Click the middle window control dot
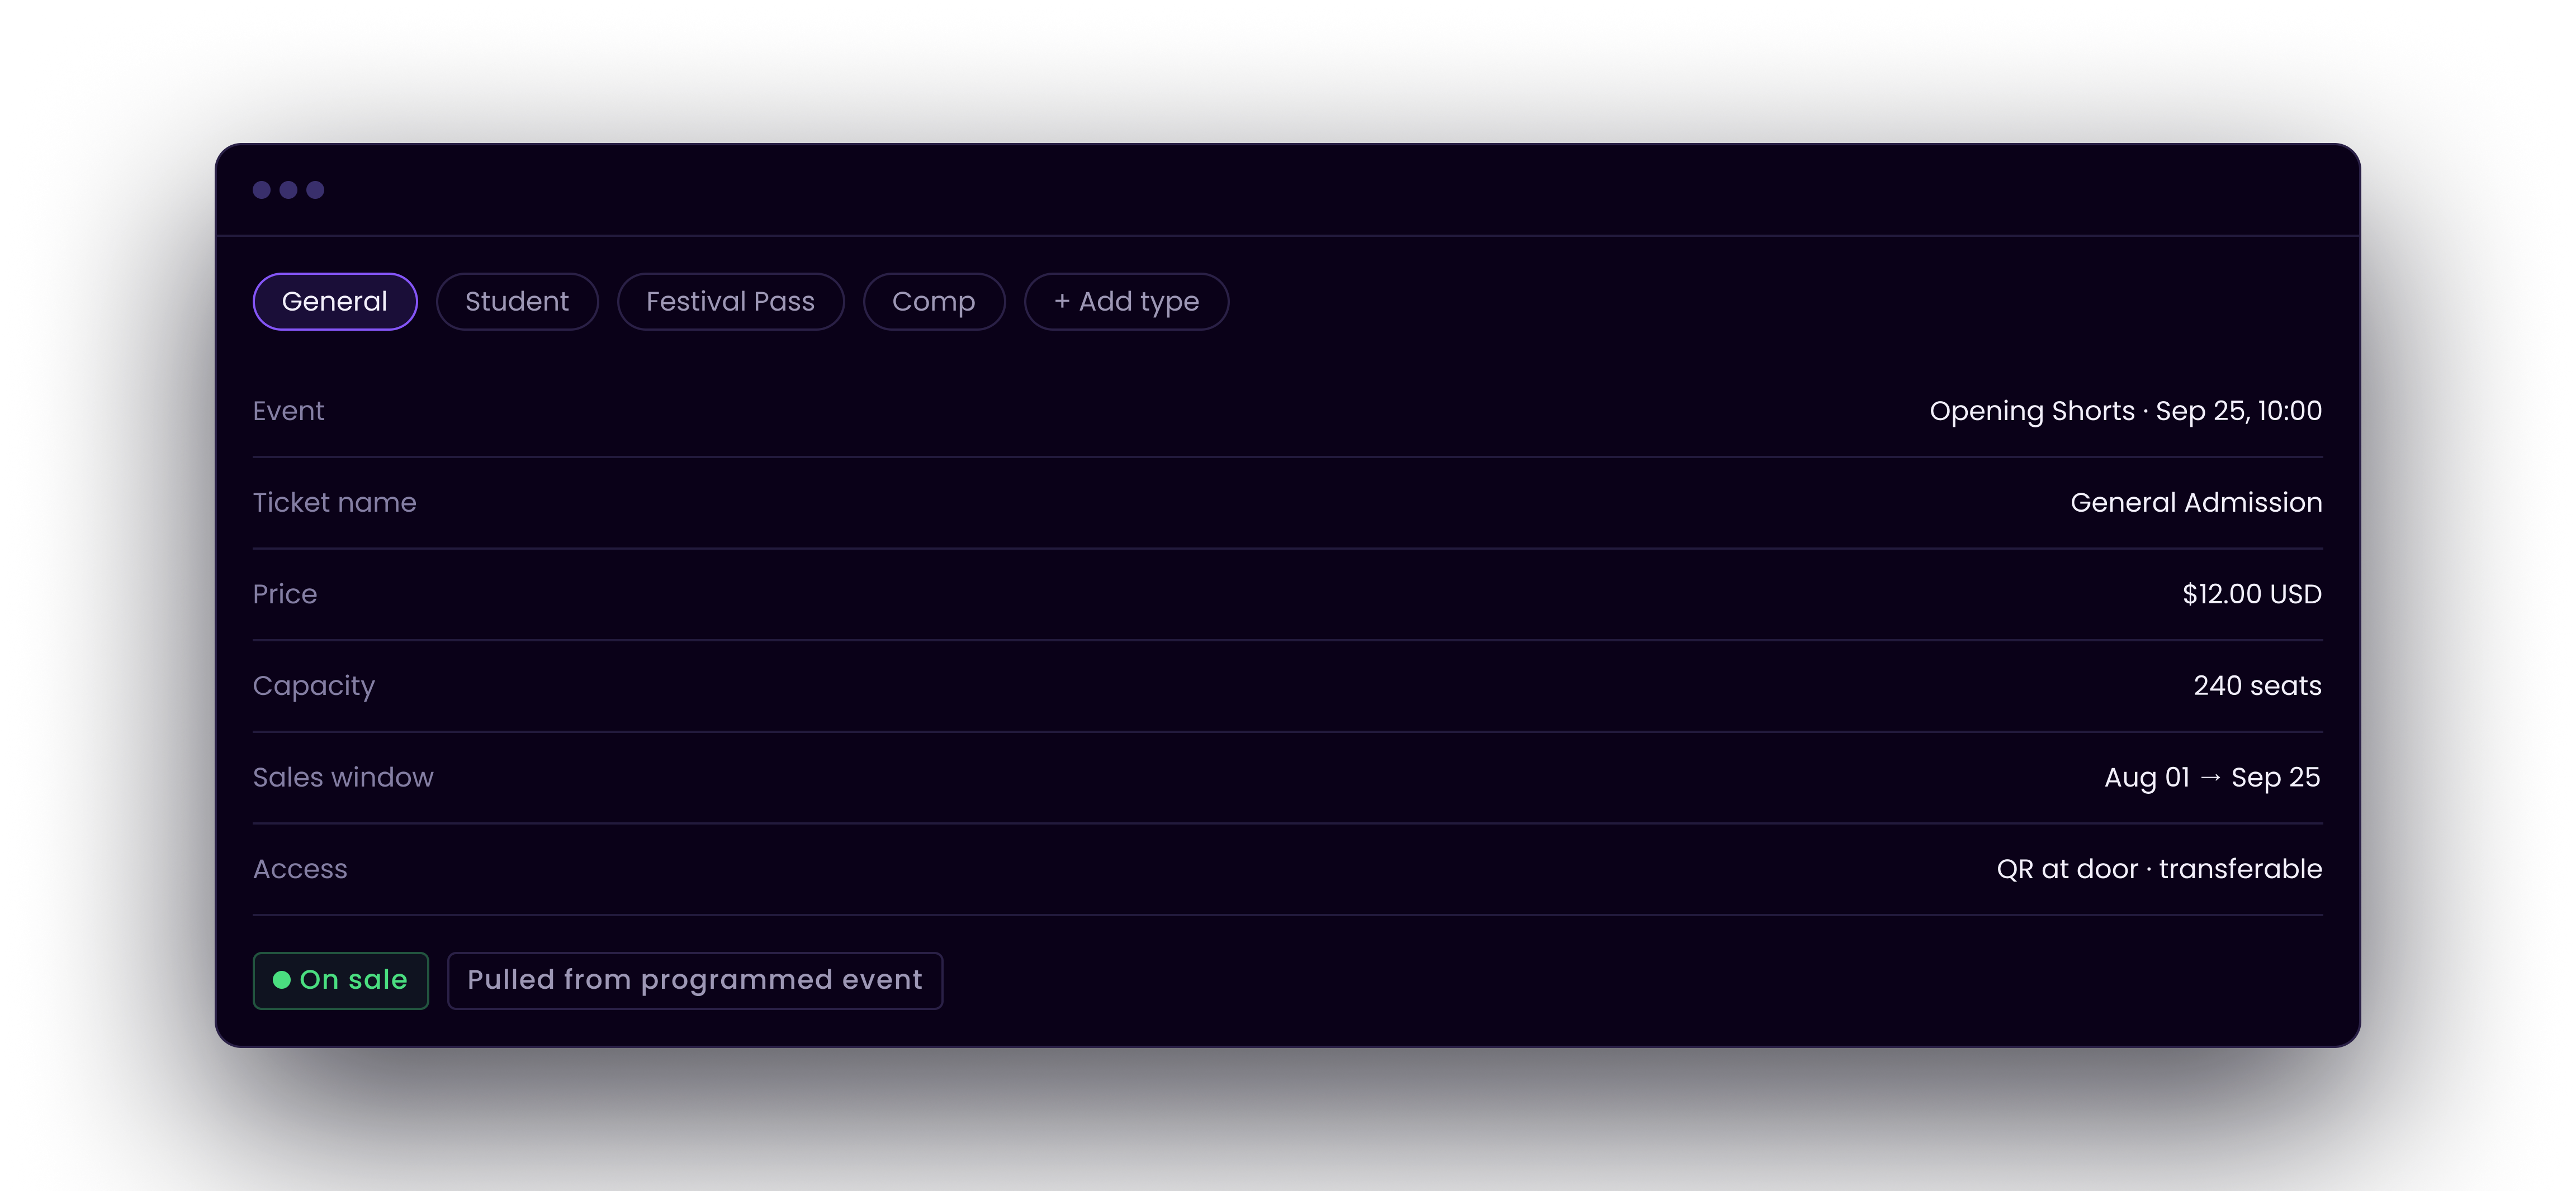Image resolution: width=2576 pixels, height=1191 pixels. pyautogui.click(x=288, y=190)
